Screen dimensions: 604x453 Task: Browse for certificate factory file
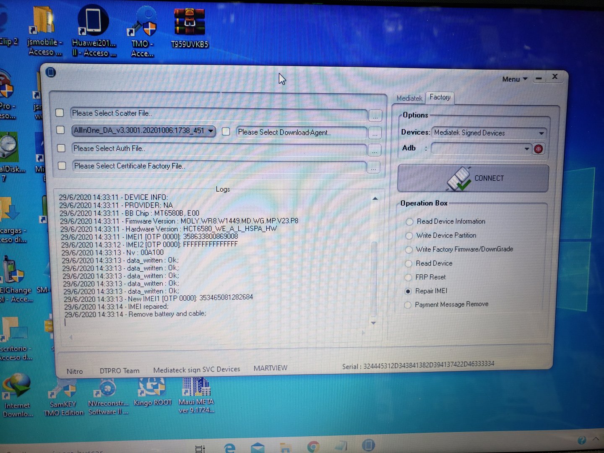373,167
